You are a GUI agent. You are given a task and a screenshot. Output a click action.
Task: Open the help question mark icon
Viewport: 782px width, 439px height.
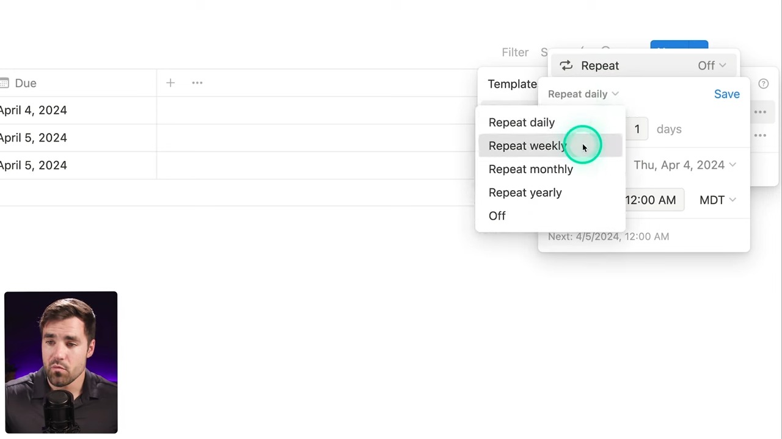click(763, 84)
